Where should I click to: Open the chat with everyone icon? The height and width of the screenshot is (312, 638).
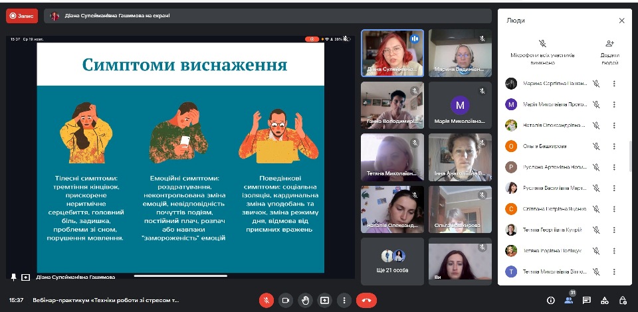[587, 300]
